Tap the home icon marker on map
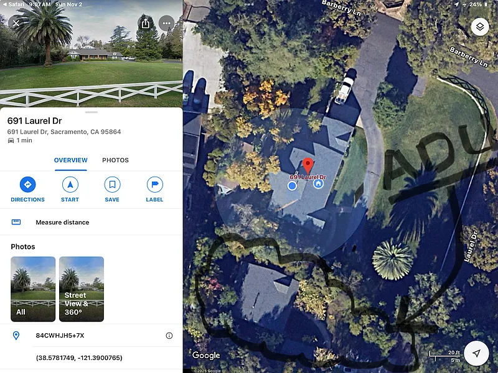The image size is (498, 373). click(318, 183)
